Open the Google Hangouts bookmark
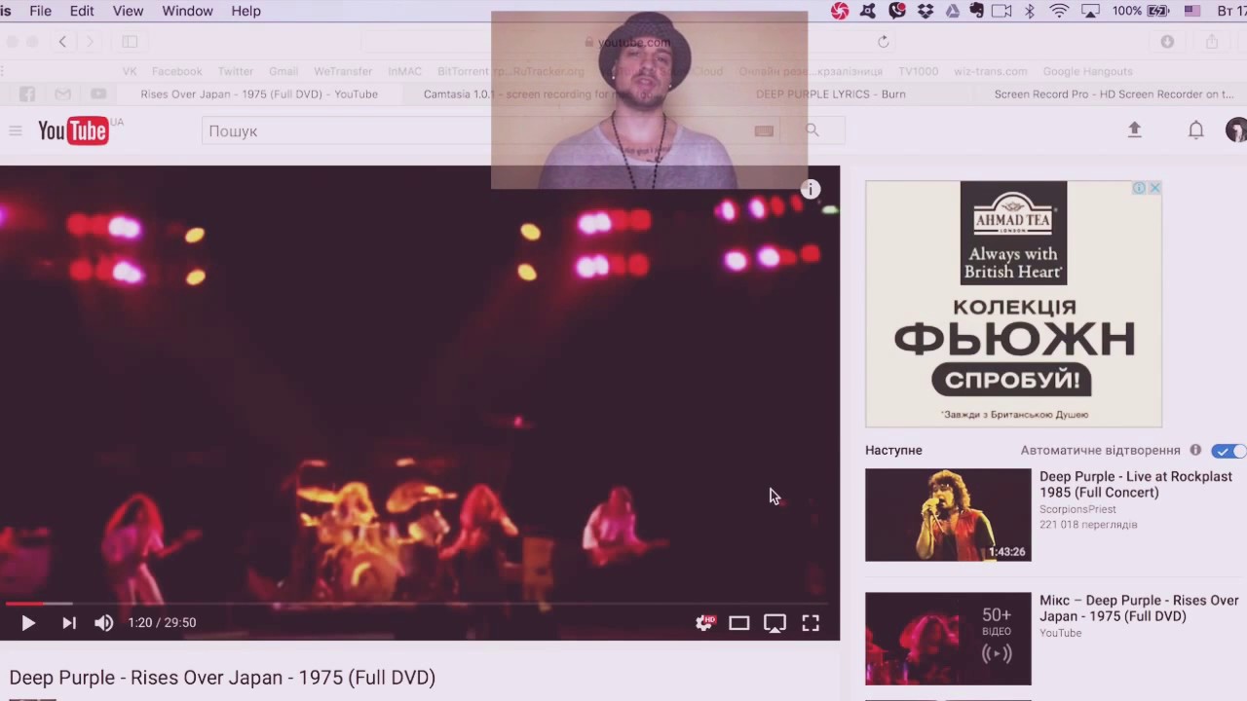This screenshot has height=701, width=1247. 1087,71
